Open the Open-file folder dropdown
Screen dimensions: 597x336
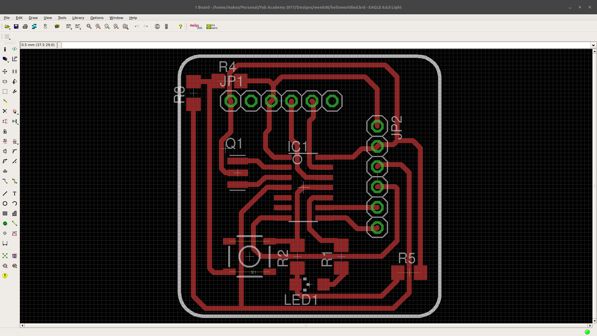click(7, 27)
